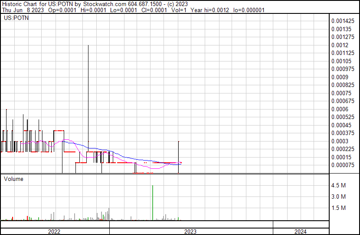This screenshot has width=360, height=235.
Task: Click the 0.0012 price axis label
Action: tap(339, 45)
